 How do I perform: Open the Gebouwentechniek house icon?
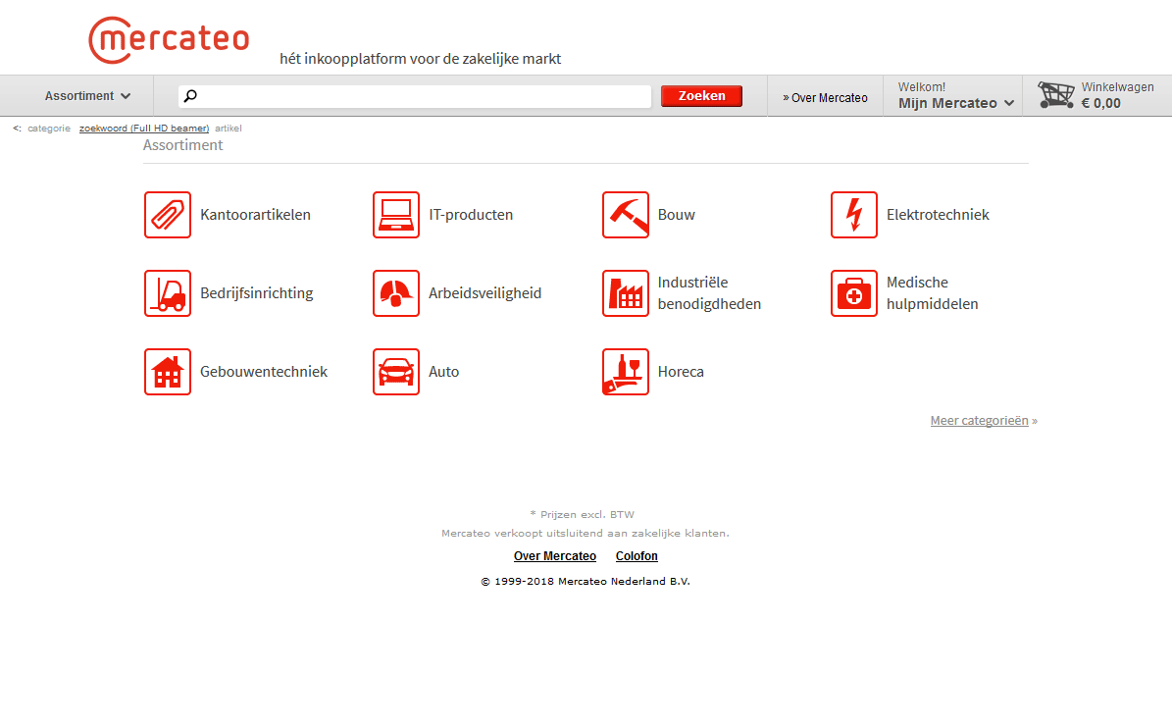point(168,372)
